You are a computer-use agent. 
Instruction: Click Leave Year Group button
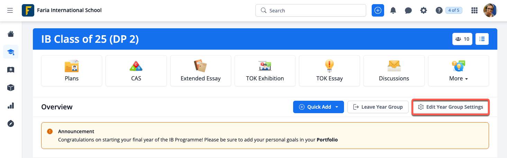pyautogui.click(x=378, y=107)
